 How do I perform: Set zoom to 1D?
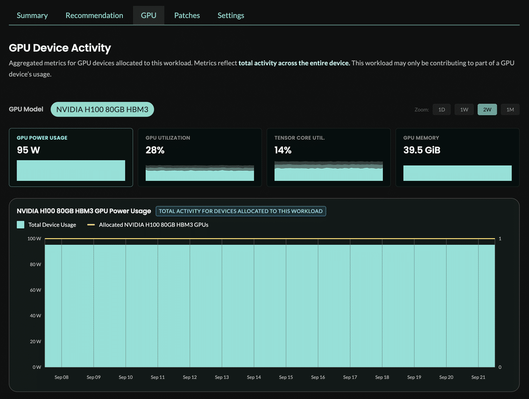pos(442,109)
